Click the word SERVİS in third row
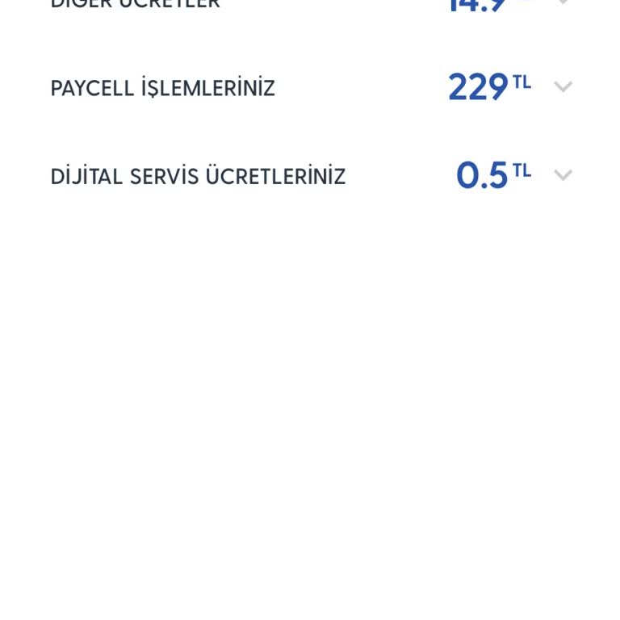620x620 pixels. tap(164, 174)
